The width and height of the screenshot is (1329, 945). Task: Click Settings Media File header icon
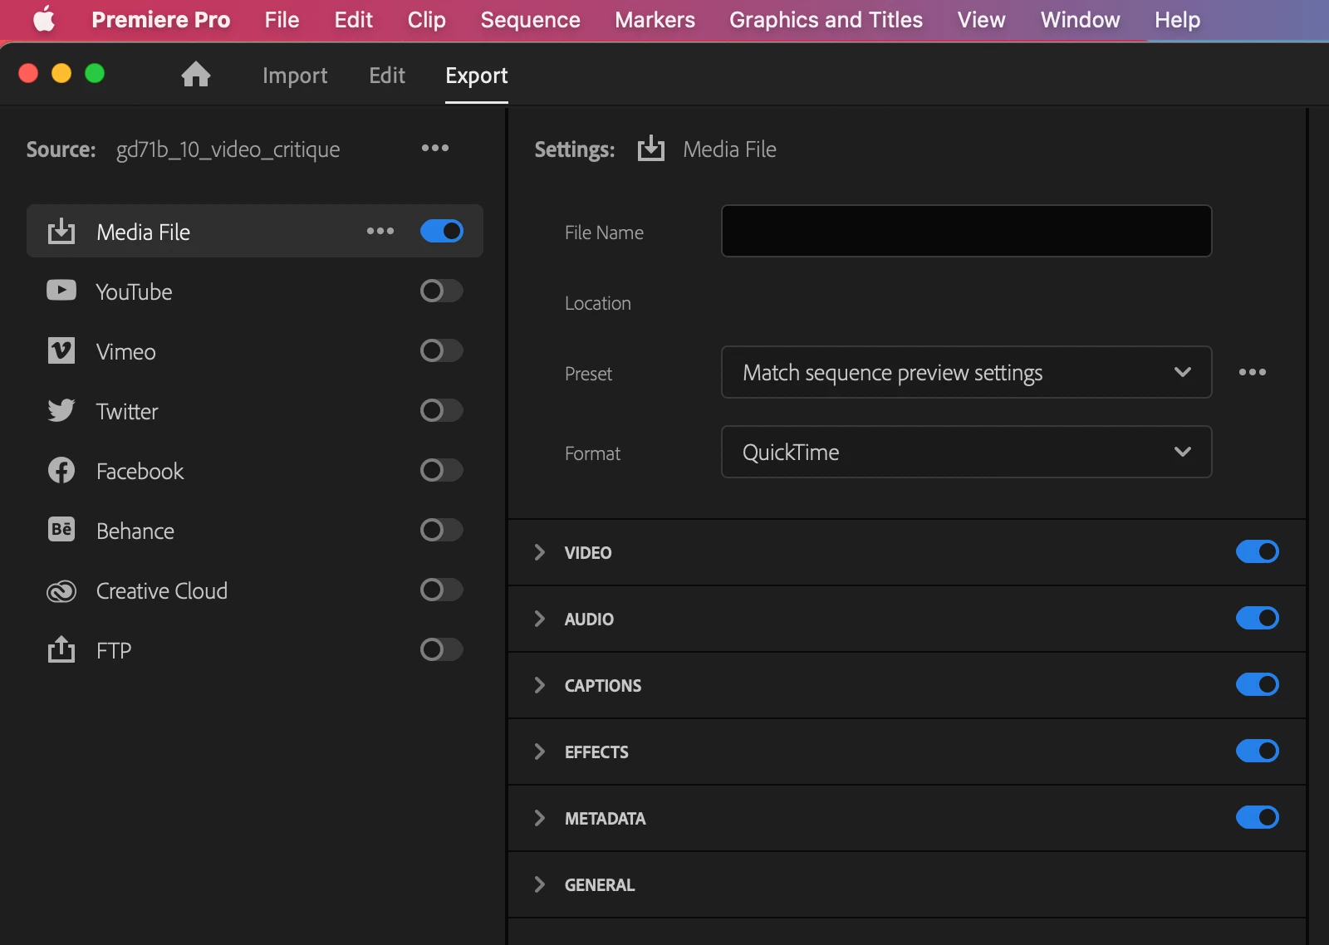coord(651,149)
